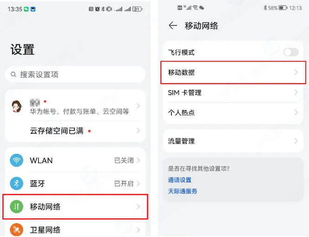Image resolution: width=309 pixels, height=237 pixels.
Task: Expand the 个人热点 chevron arrow
Action: click(x=296, y=112)
